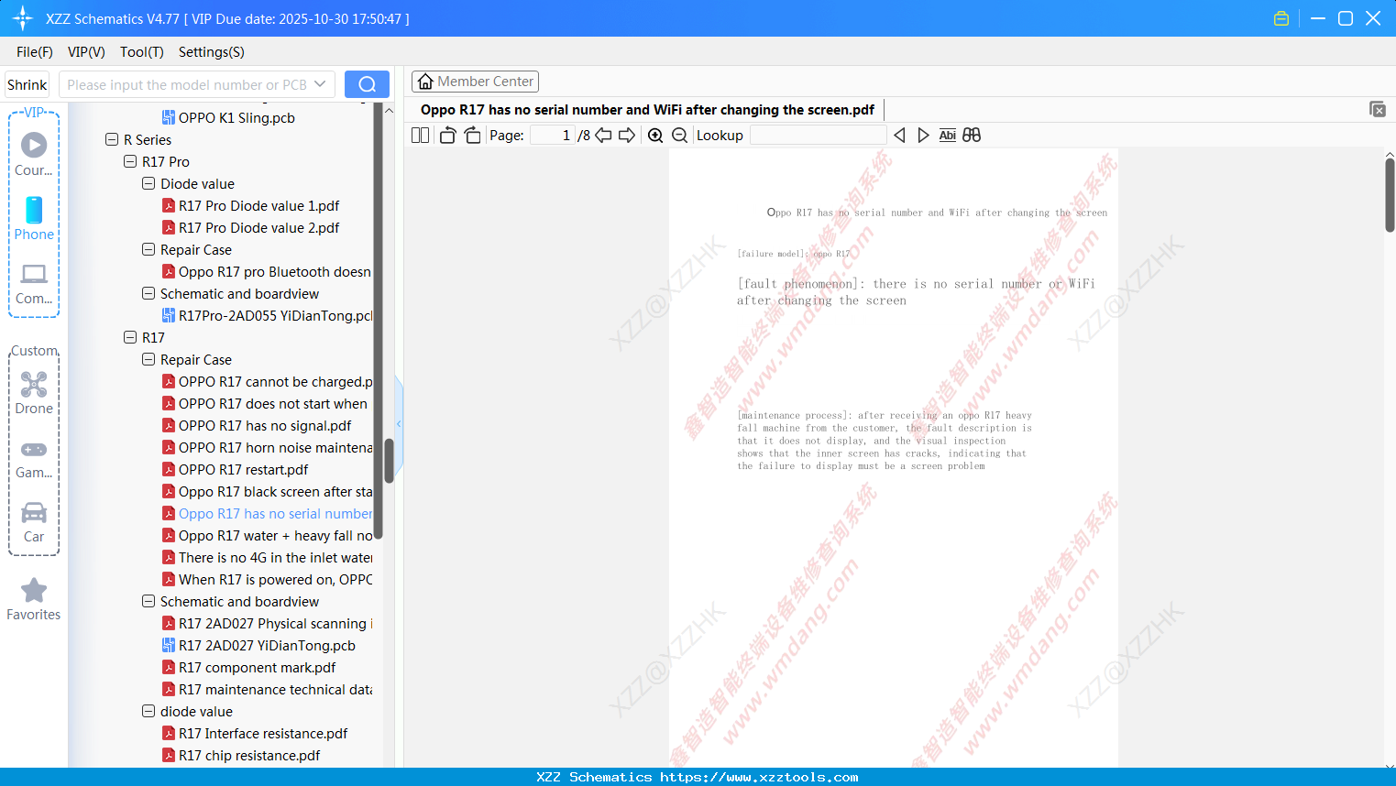The width and height of the screenshot is (1396, 786).
Task: Open the Settings menu
Action: (x=212, y=52)
